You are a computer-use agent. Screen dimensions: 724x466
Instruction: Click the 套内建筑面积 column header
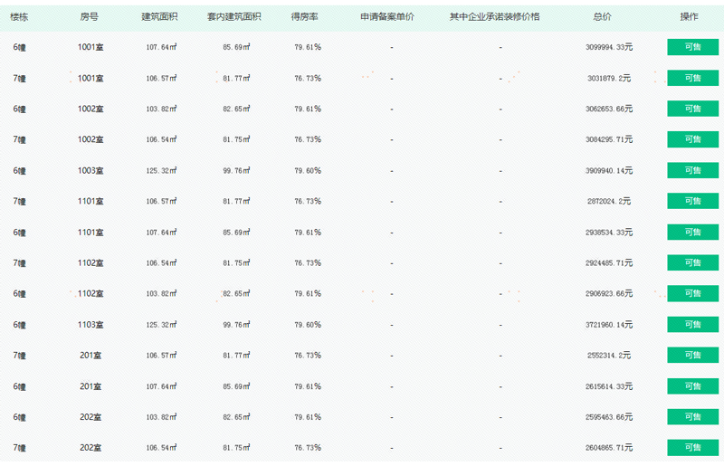click(x=234, y=17)
